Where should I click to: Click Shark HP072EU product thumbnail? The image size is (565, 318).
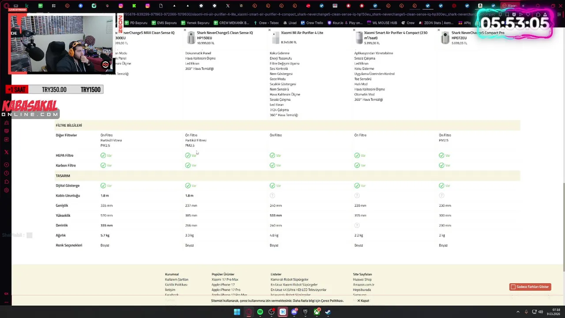[445, 38]
